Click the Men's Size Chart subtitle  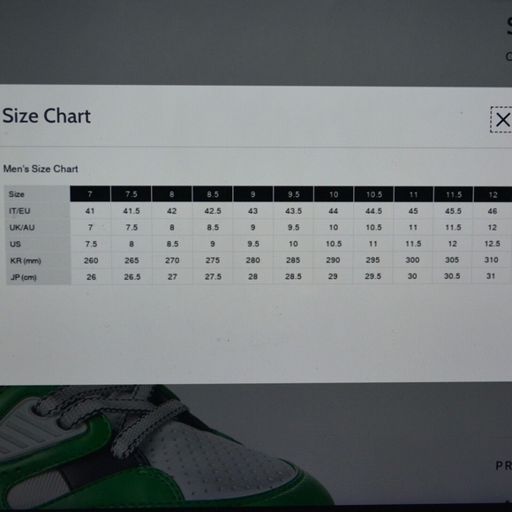click(41, 169)
